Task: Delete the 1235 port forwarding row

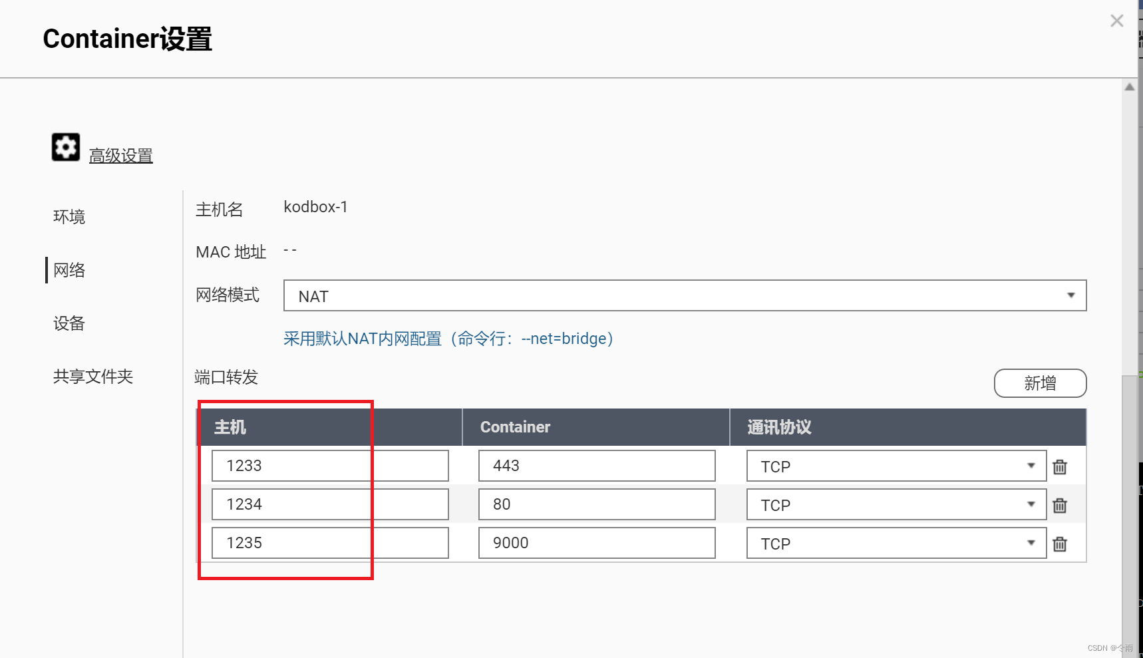Action: click(1060, 544)
